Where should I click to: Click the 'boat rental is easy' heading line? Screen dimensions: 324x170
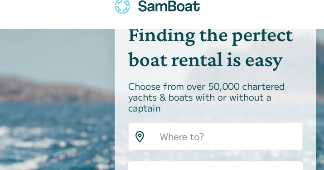[205, 60]
